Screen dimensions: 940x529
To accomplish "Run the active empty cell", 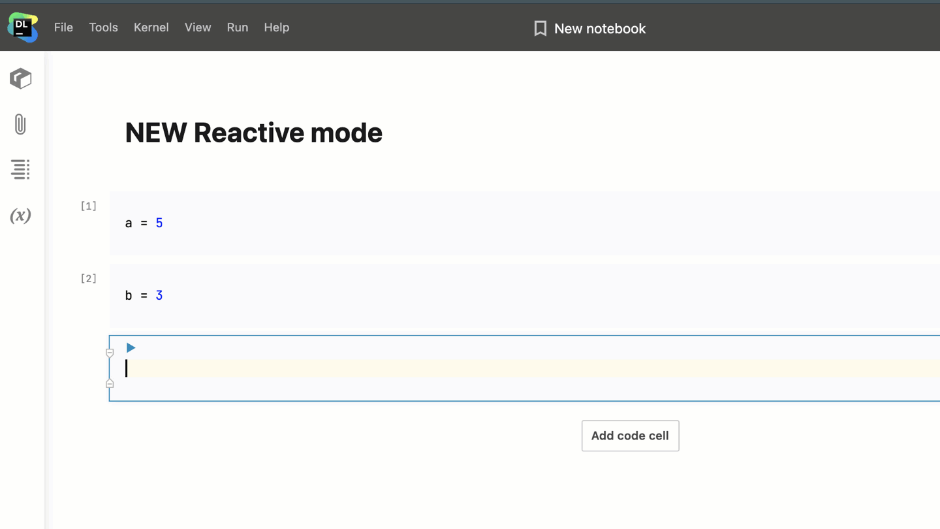I will (x=131, y=348).
